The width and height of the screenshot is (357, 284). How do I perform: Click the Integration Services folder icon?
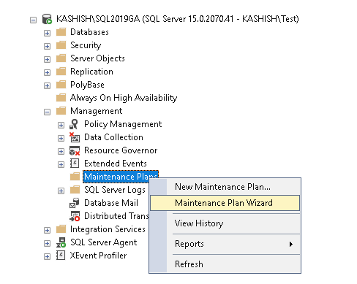[61, 229]
